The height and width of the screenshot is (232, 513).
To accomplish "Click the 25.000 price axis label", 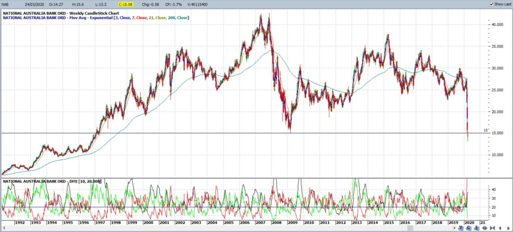I will point(496,90).
